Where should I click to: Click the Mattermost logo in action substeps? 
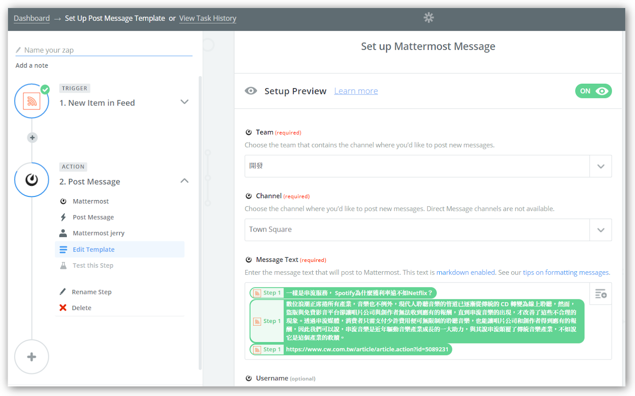click(63, 201)
